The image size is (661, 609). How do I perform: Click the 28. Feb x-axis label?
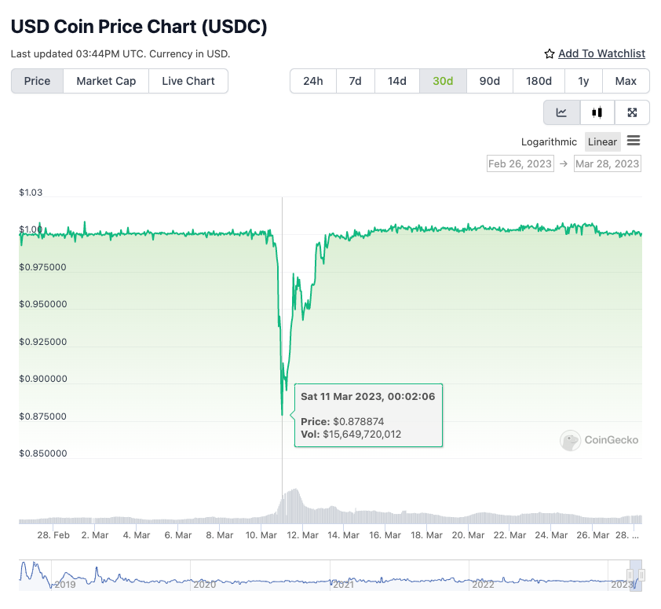tap(53, 535)
